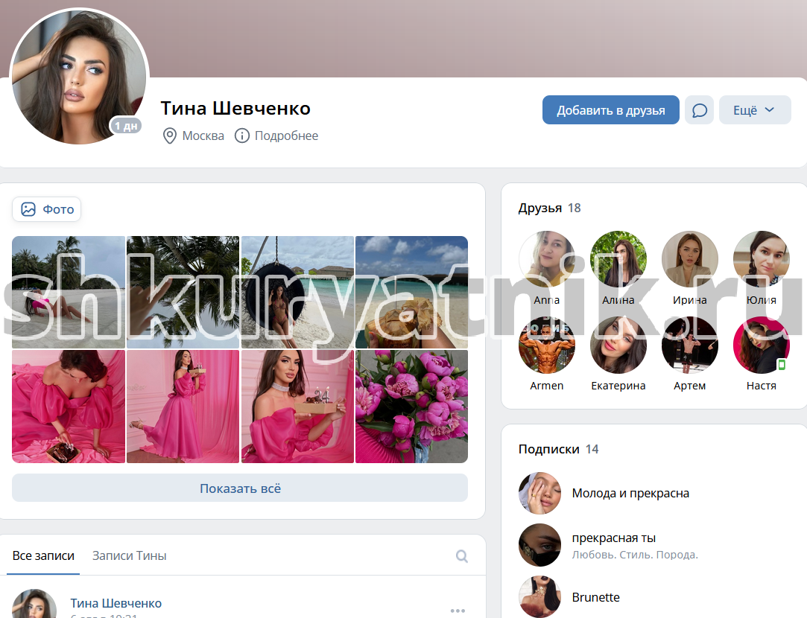The width and height of the screenshot is (807, 618).
Task: Open the pink peonies bouquet photo
Action: pos(411,407)
